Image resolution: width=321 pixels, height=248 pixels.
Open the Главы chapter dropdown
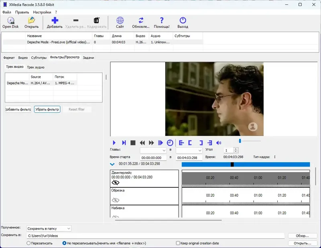click(x=153, y=150)
